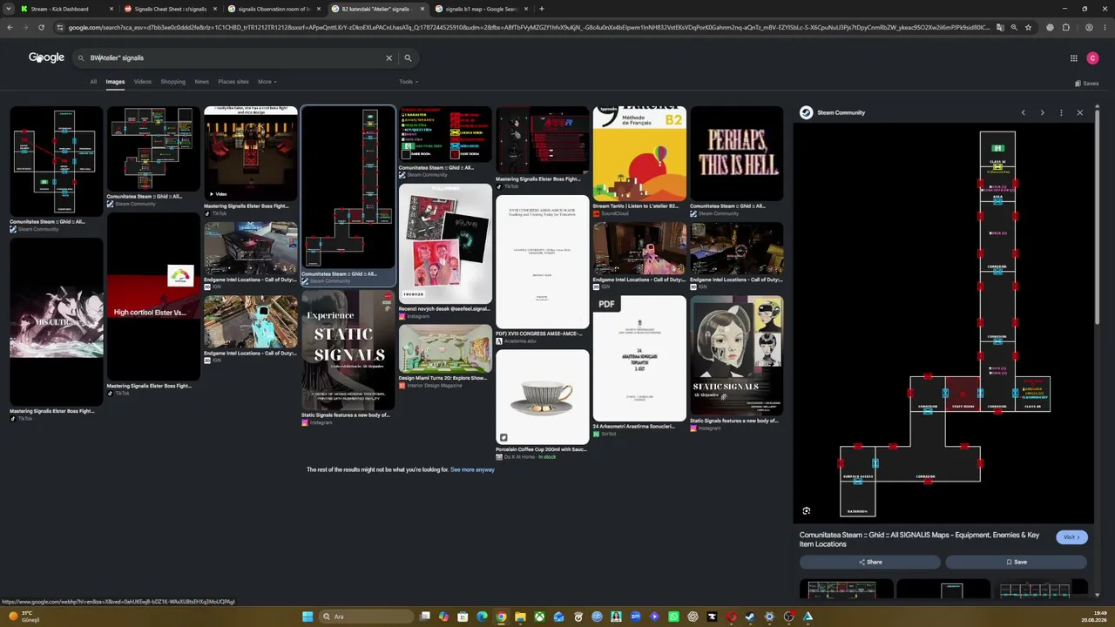The image size is (1115, 627).
Task: Click the Visit button in preview panel
Action: 1071,537
